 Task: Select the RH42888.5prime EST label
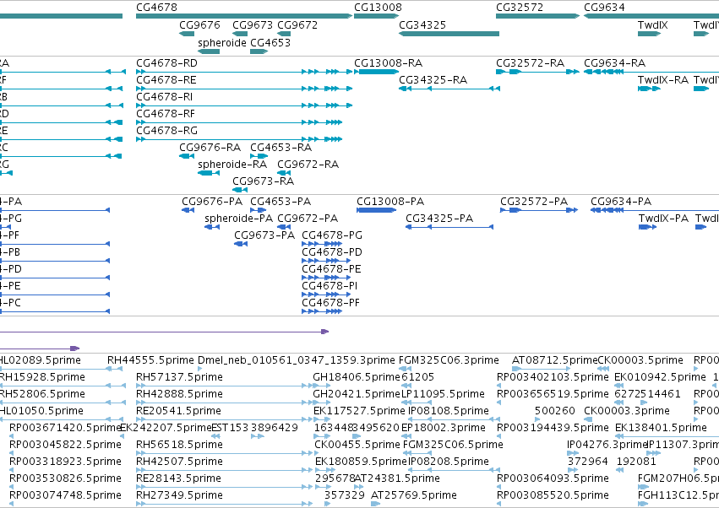[179, 394]
